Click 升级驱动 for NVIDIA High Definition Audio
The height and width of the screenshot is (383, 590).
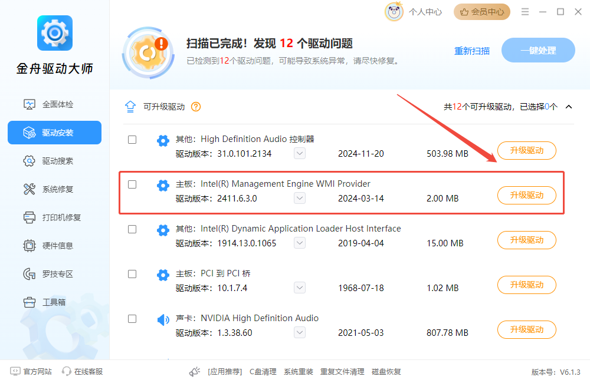point(527,329)
